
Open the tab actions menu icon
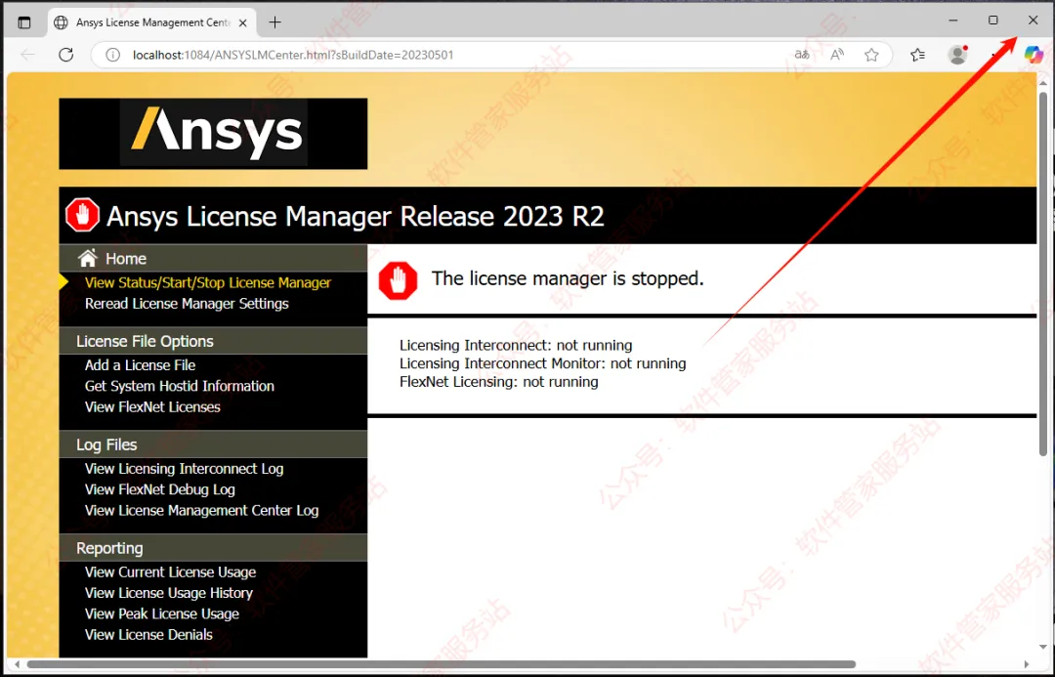point(24,22)
